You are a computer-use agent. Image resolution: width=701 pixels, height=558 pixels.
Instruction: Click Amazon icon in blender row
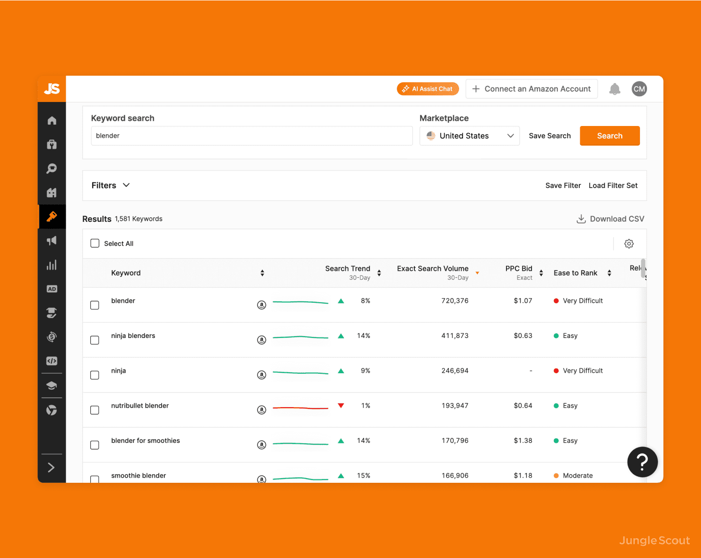pos(262,305)
